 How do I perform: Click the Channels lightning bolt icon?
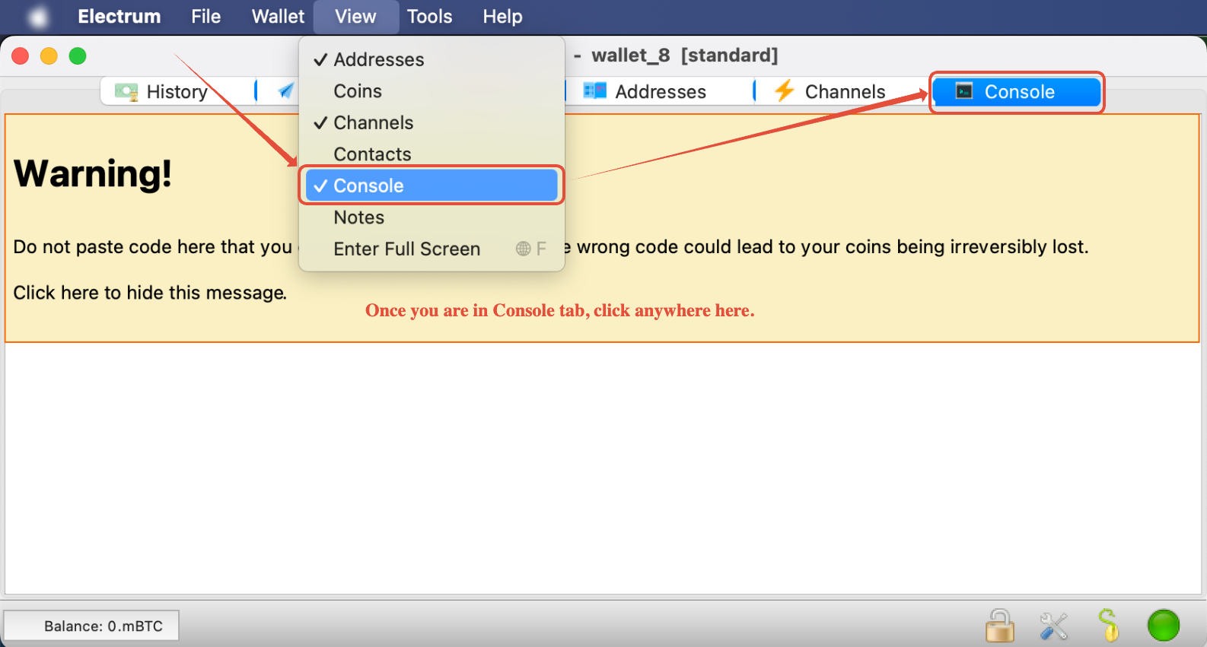[x=785, y=91]
